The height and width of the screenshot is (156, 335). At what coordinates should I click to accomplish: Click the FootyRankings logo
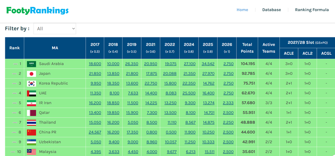[x=38, y=11]
